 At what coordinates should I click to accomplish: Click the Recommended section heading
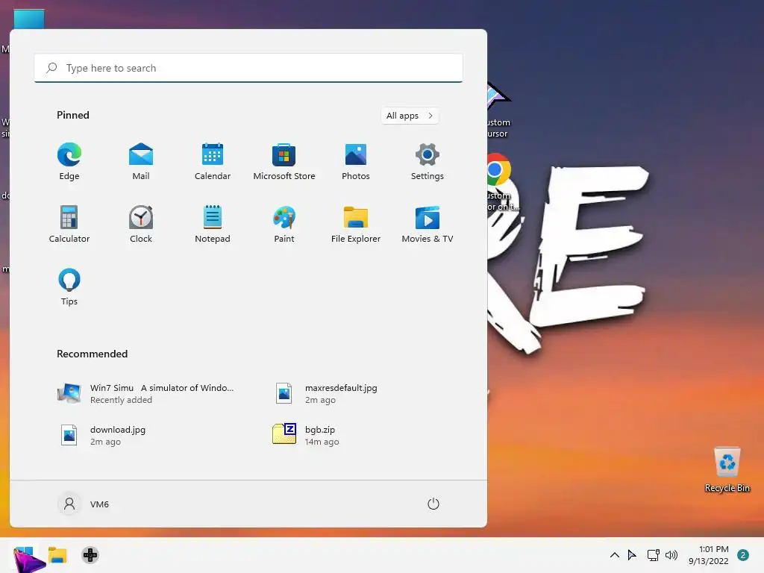(x=92, y=354)
